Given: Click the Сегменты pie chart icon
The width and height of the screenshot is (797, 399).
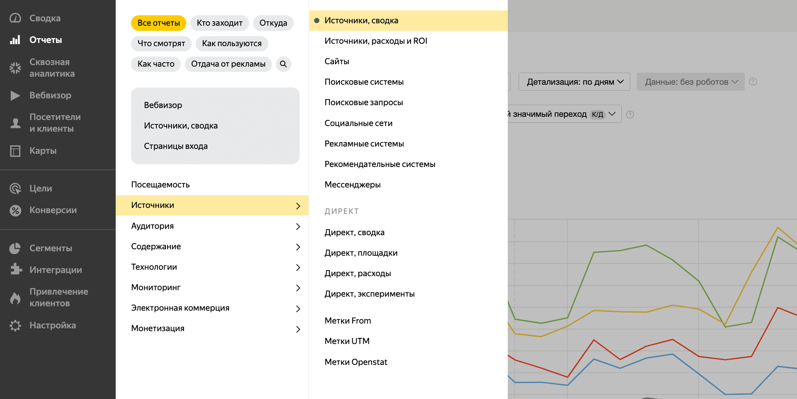Looking at the screenshot, I should [15, 248].
